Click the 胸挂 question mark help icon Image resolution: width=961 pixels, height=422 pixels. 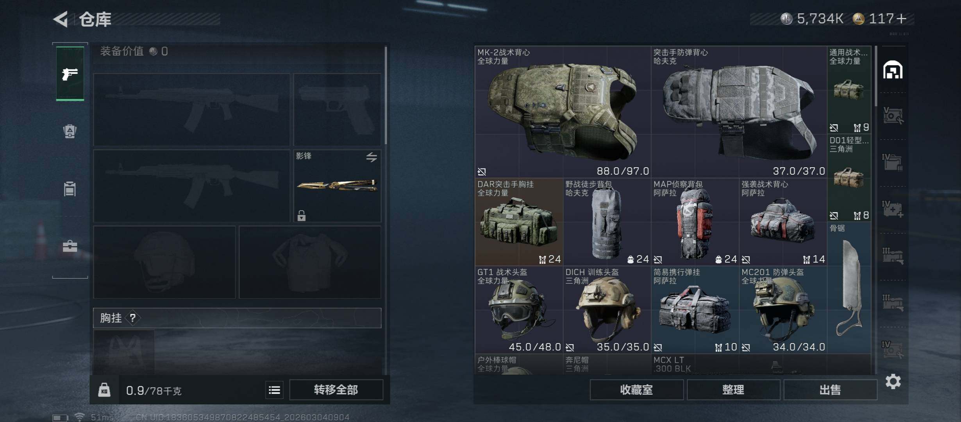coord(133,318)
